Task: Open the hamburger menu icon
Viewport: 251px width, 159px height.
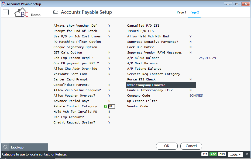Action: coord(6,12)
